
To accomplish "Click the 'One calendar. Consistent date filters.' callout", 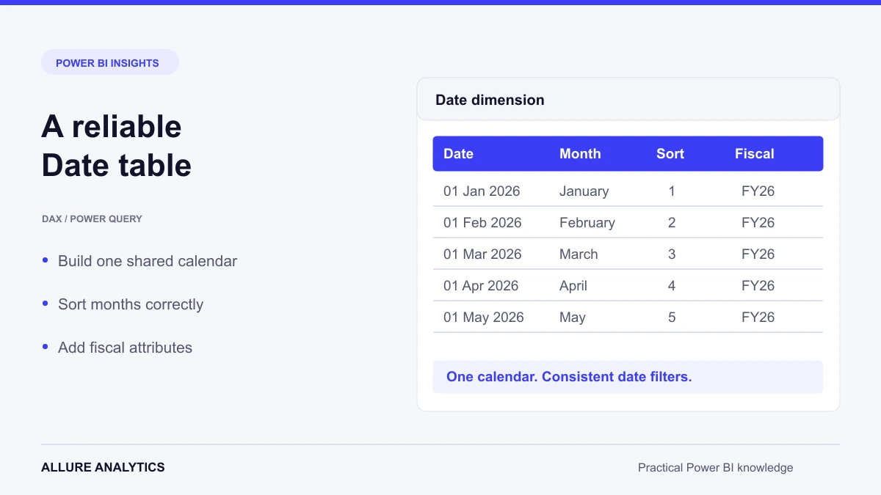I will pos(628,377).
